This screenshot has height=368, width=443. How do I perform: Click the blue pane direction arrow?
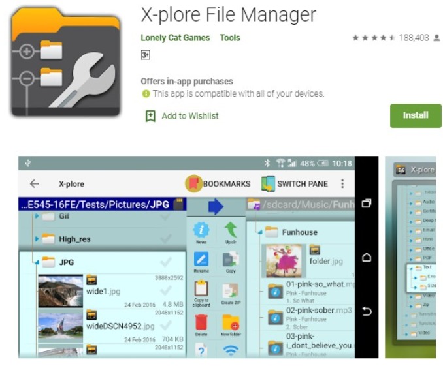coord(216,206)
